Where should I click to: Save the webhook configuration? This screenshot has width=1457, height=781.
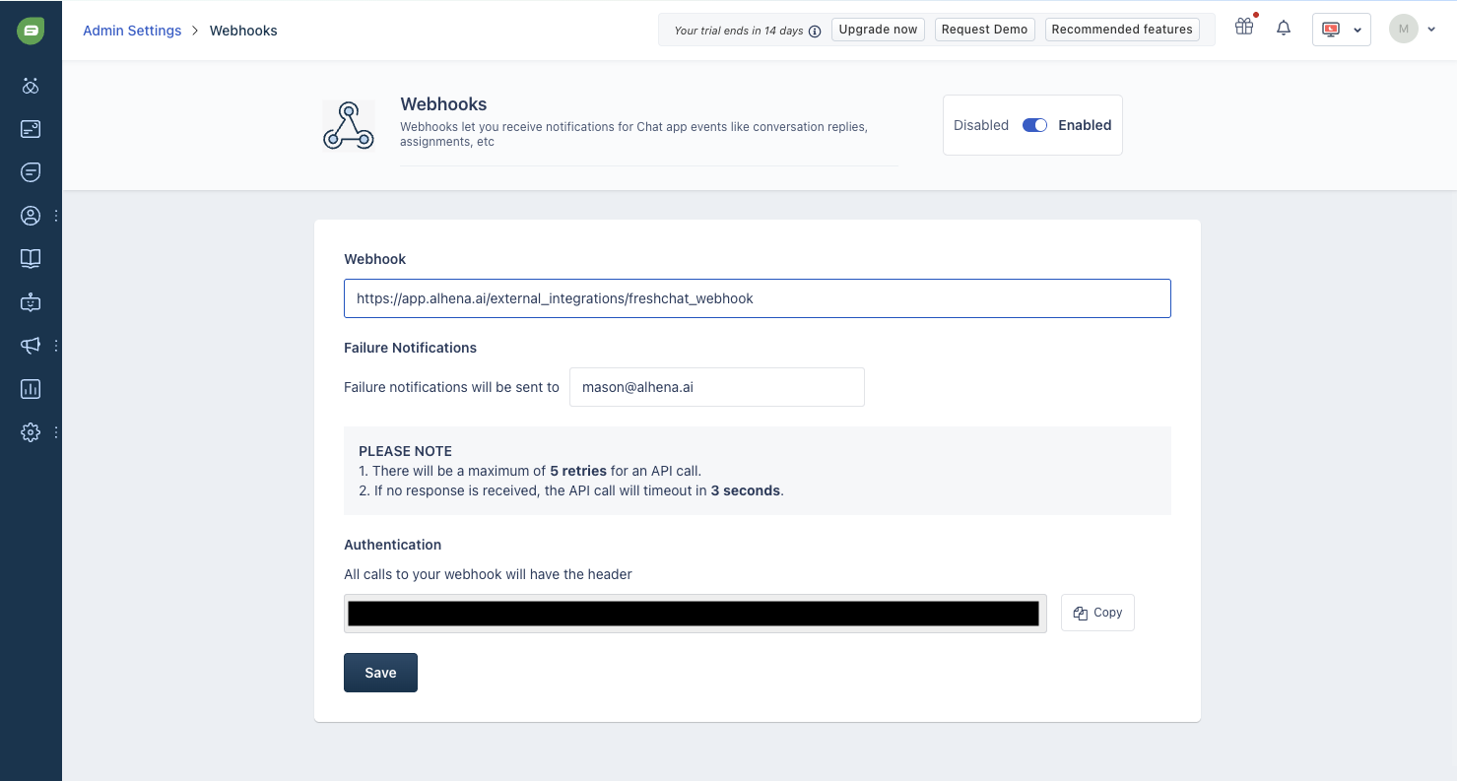pyautogui.click(x=380, y=673)
